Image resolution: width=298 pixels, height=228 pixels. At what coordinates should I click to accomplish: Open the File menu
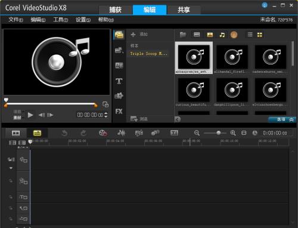click(15, 20)
